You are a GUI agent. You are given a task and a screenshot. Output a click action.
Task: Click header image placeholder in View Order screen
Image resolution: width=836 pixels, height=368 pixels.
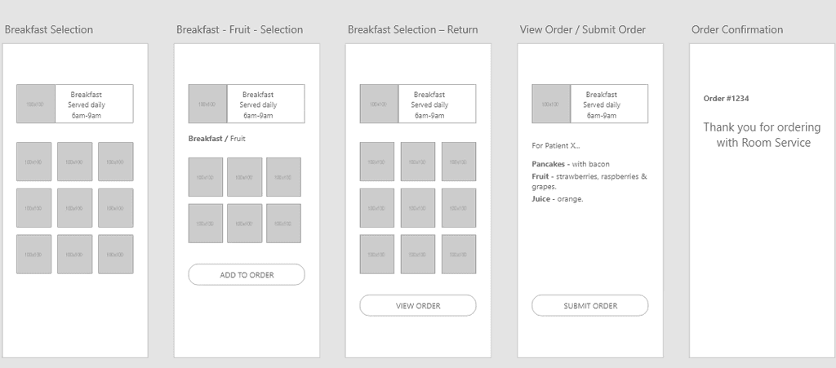click(551, 104)
